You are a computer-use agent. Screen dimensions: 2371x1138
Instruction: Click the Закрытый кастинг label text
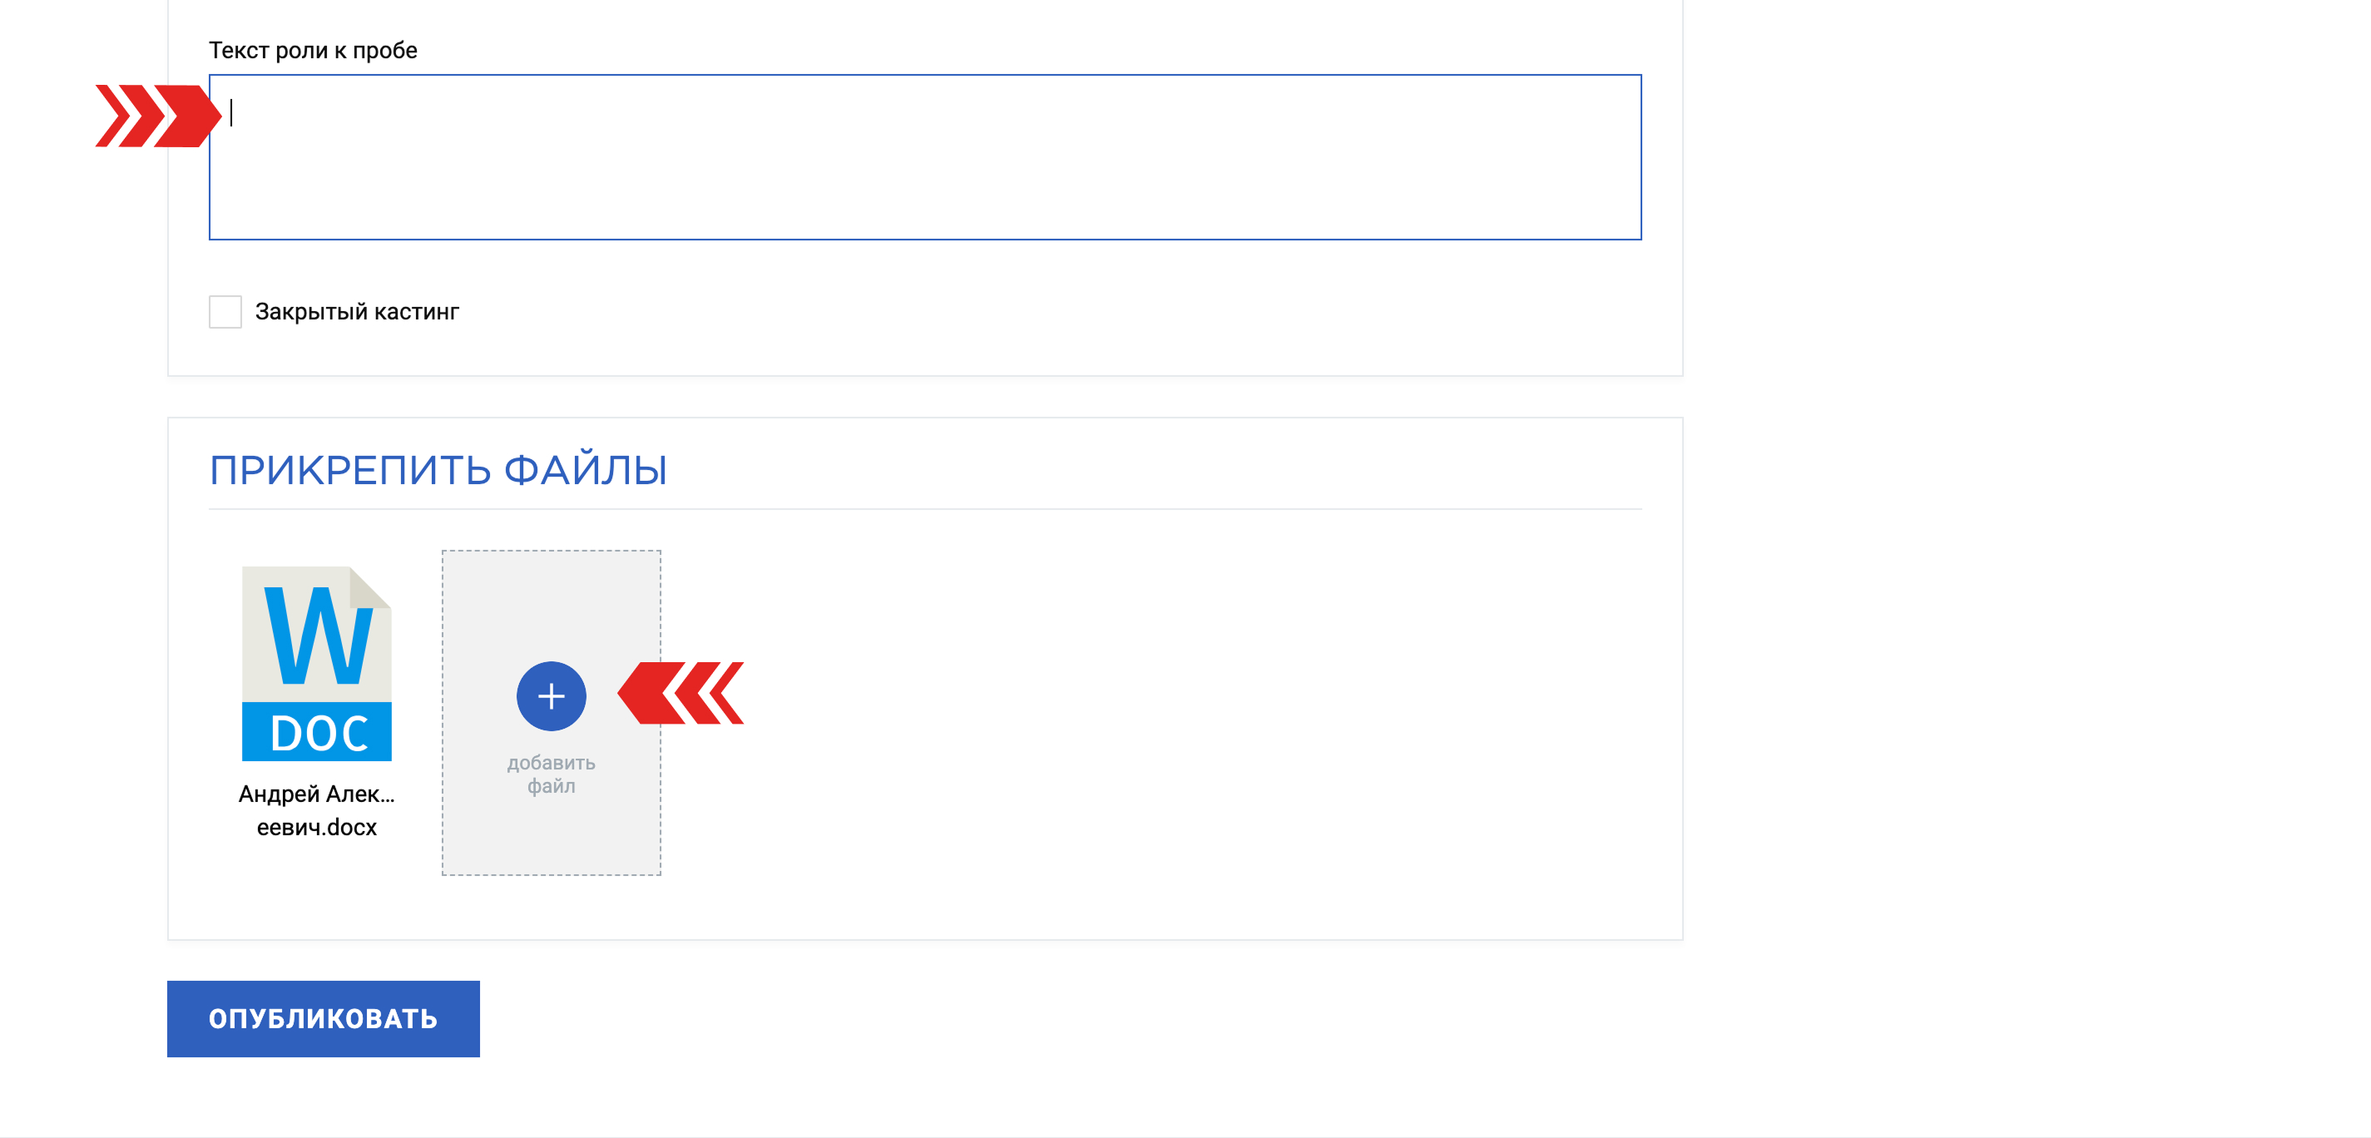tap(356, 311)
